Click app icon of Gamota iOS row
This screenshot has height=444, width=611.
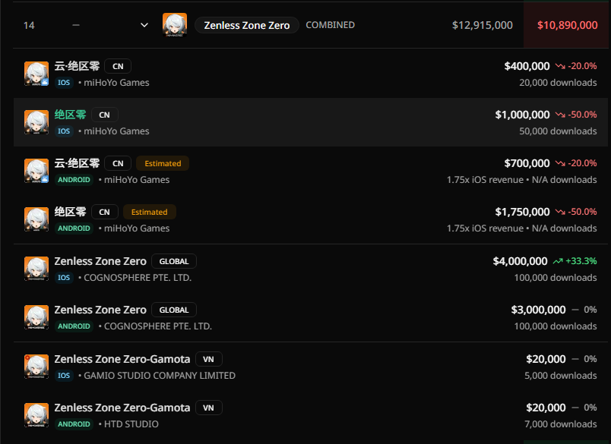[36, 367]
